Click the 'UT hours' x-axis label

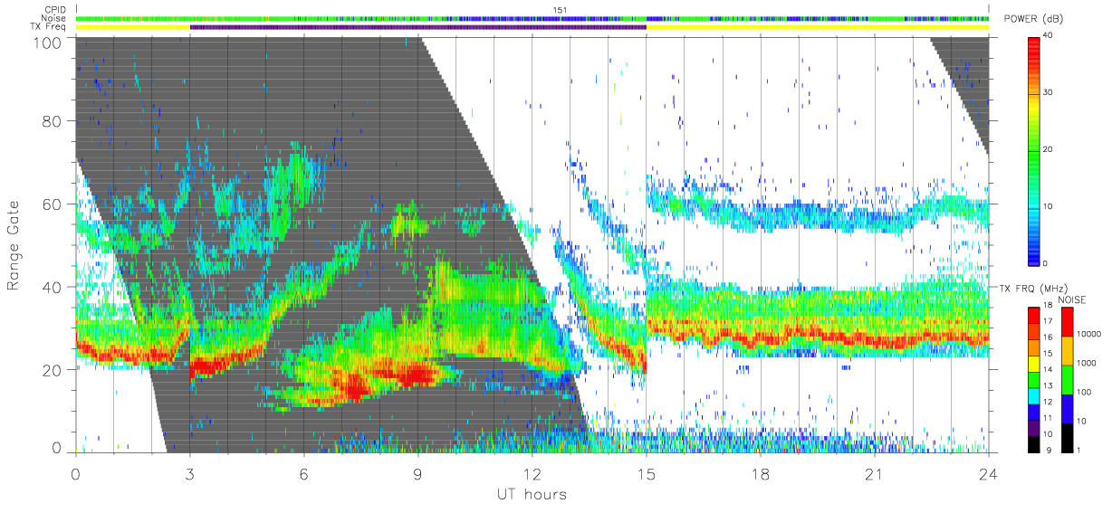click(x=532, y=494)
